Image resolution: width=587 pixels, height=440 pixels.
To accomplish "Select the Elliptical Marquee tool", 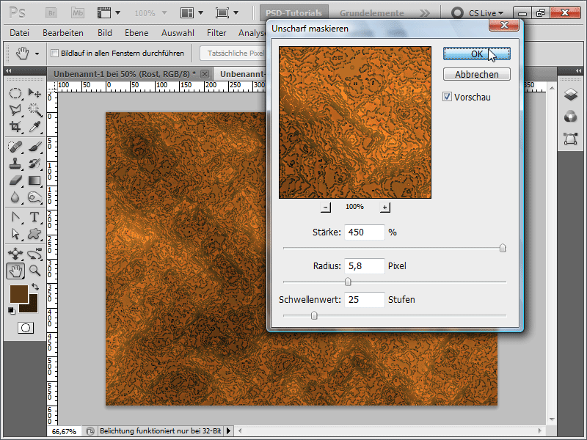I will tap(15, 93).
